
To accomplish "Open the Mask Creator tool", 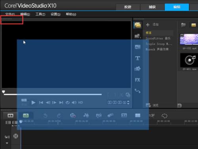I will coord(164,116).
